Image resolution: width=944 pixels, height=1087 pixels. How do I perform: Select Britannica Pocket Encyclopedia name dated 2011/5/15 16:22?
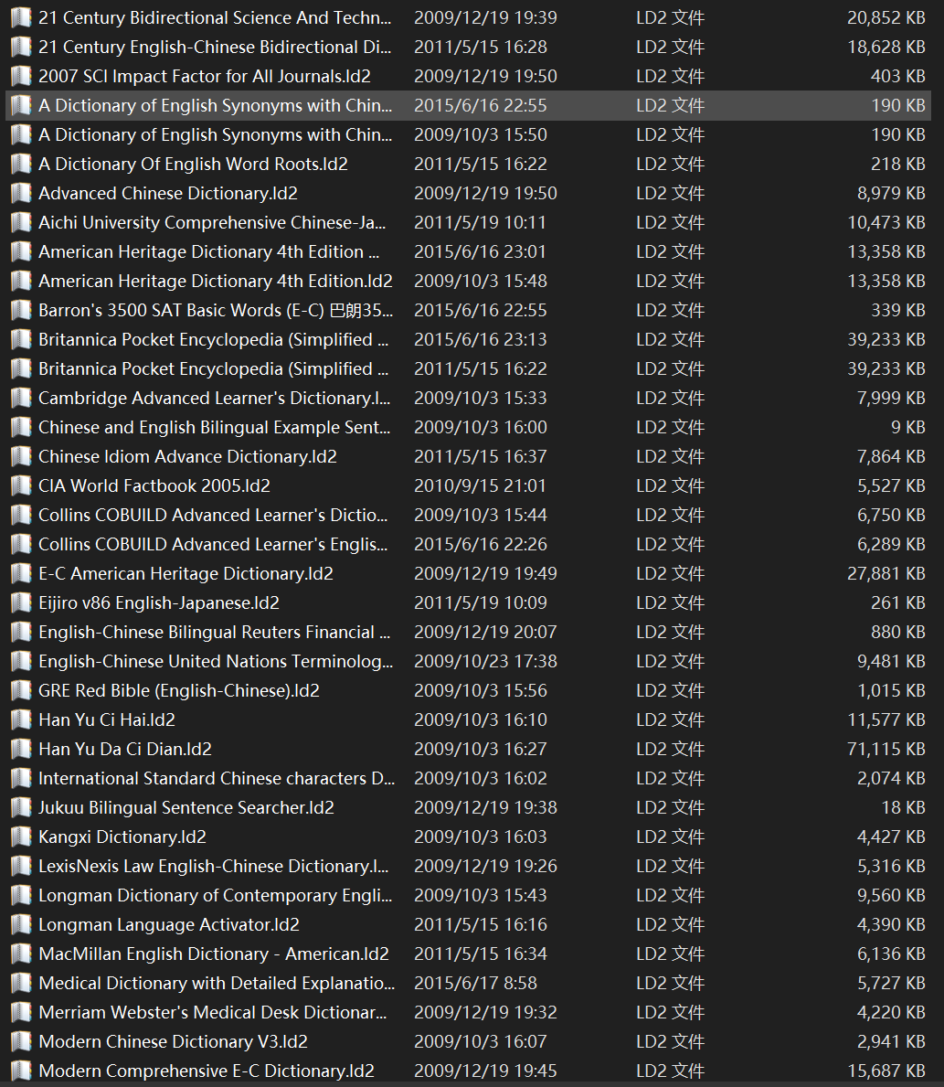(x=214, y=368)
